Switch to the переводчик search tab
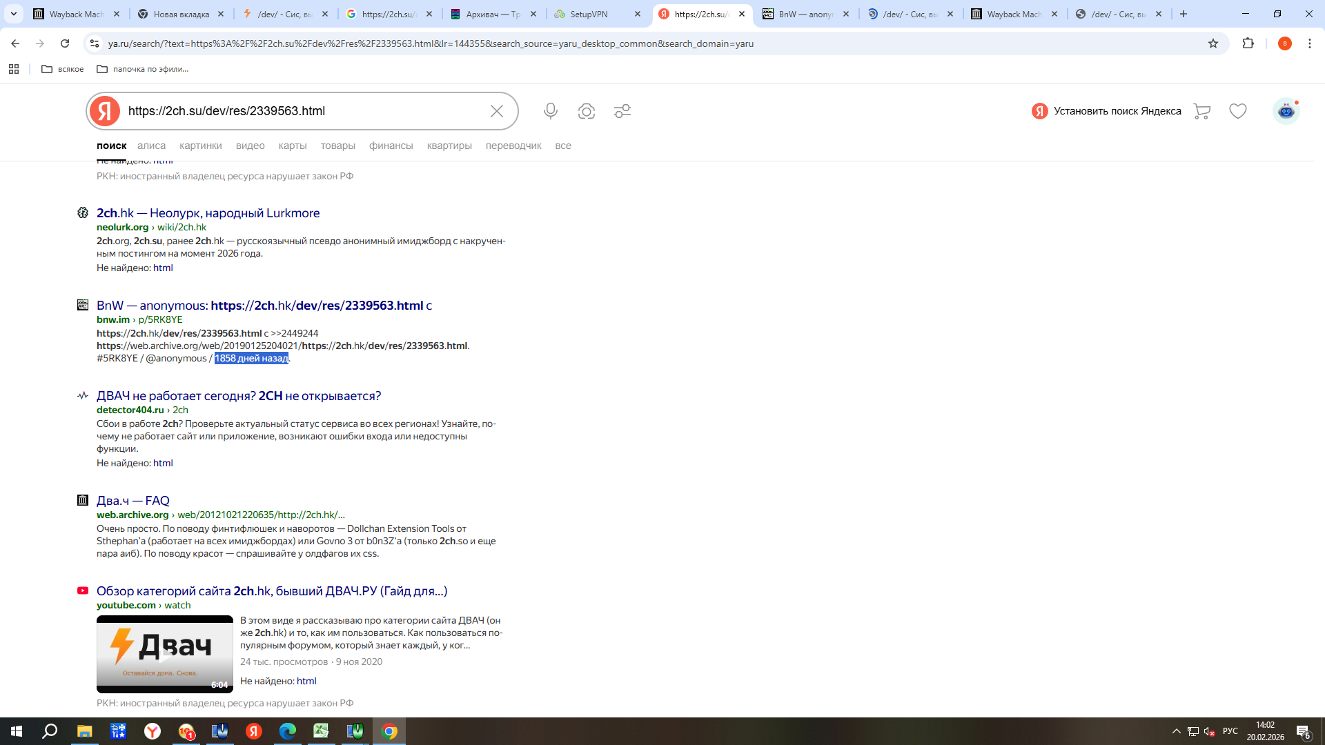 pos(513,146)
